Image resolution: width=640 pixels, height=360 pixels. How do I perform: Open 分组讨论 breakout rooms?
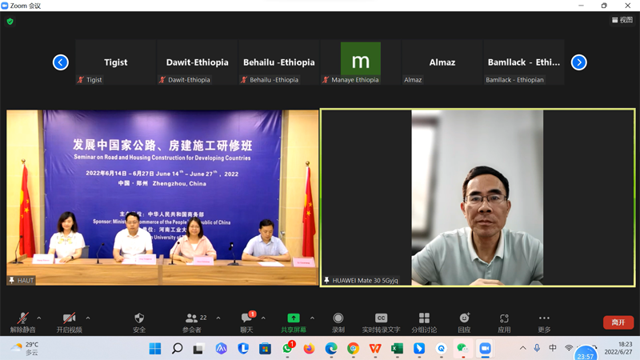coord(424,322)
